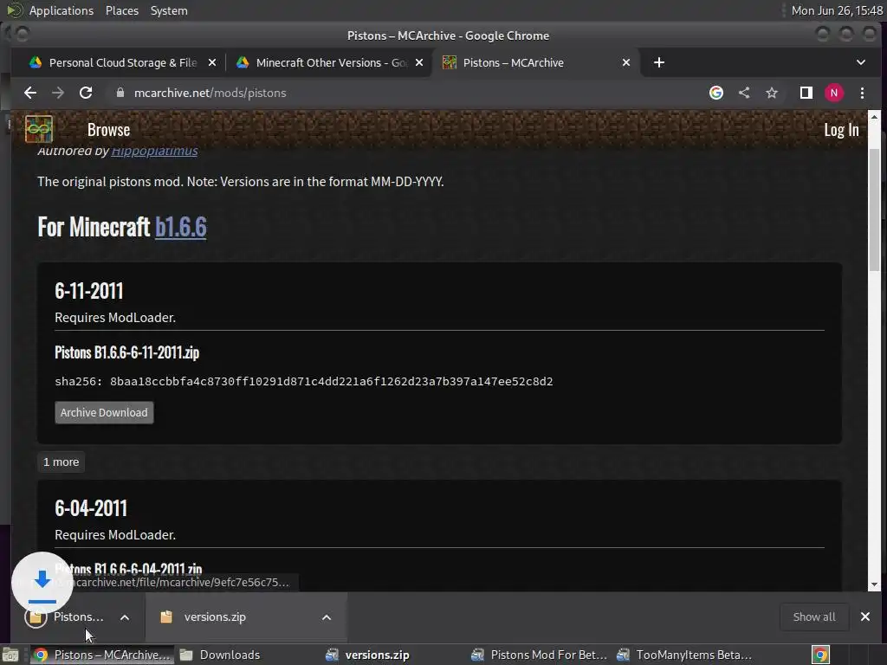This screenshot has height=665, width=887.
Task: Open TooManyItems Beta taskbar window
Action: [684, 655]
